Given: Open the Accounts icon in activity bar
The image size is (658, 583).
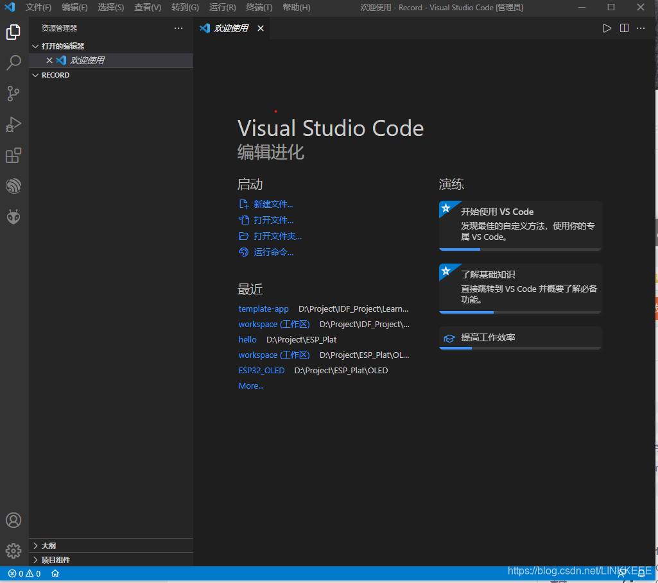Looking at the screenshot, I should click(x=13, y=520).
